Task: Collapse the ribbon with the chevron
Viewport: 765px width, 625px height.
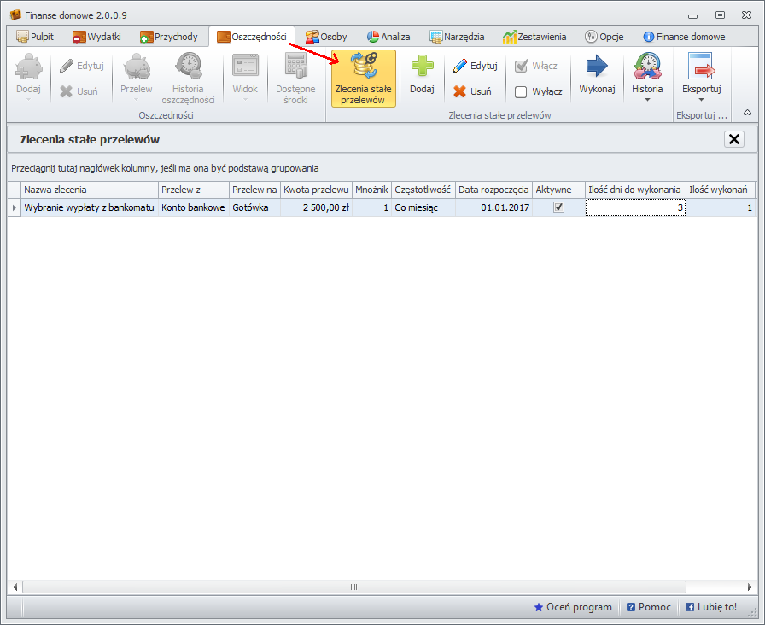Action: (x=747, y=113)
